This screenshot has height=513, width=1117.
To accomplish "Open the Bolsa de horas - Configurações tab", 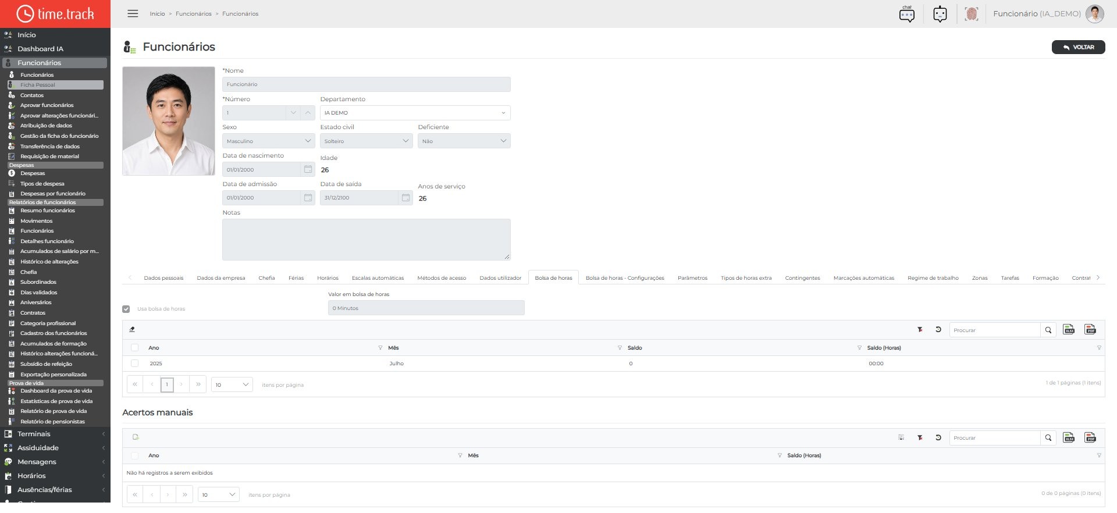I will click(x=625, y=278).
